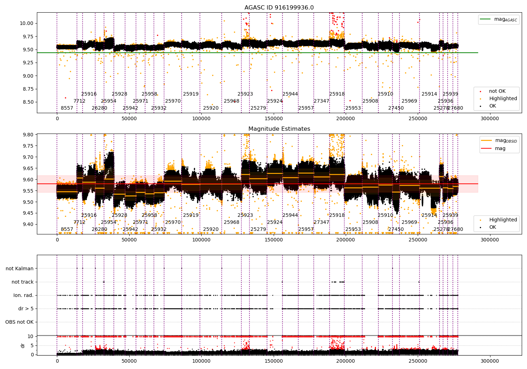Click the red mean mag horizontal line

(258, 184)
